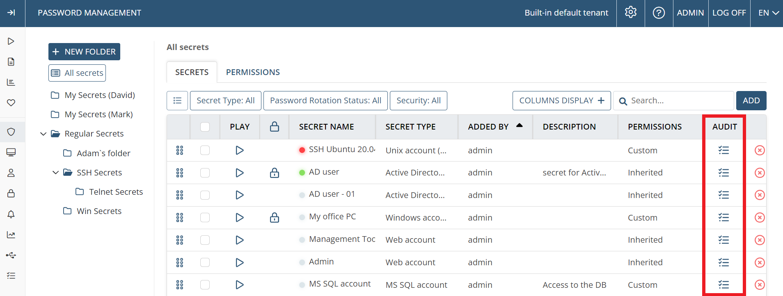Open the Password Rotation Status filter

pyautogui.click(x=325, y=100)
